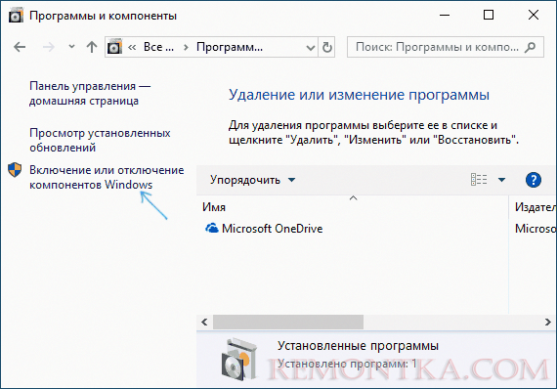Screen dimensions: 557x389
Task: Change view with the view icon
Action: (479, 180)
